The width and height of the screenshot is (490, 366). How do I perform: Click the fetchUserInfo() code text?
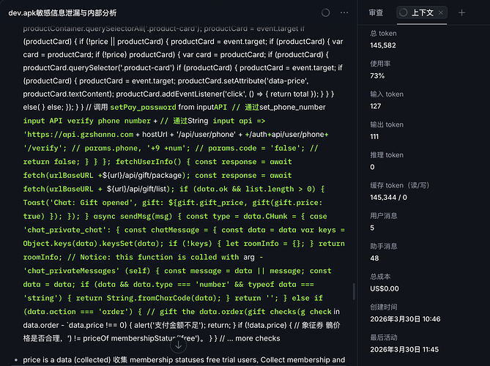149,162
